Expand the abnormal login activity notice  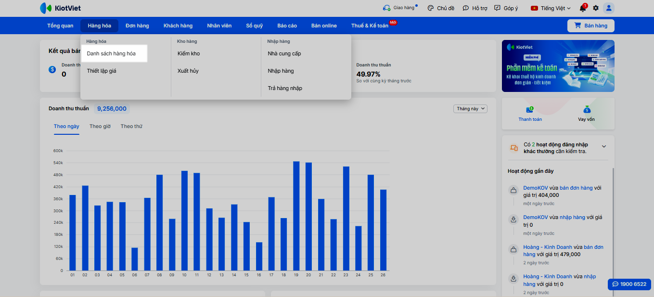click(x=604, y=146)
